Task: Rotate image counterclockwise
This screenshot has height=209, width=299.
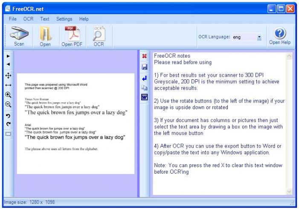Action: [8, 116]
